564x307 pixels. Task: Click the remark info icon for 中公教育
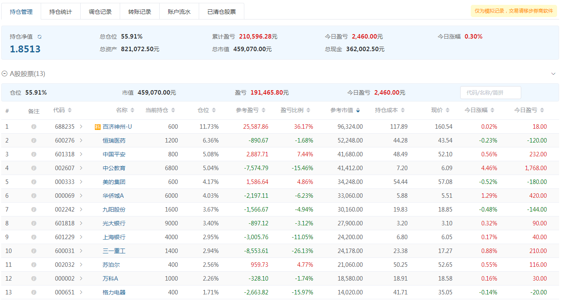pos(34,168)
